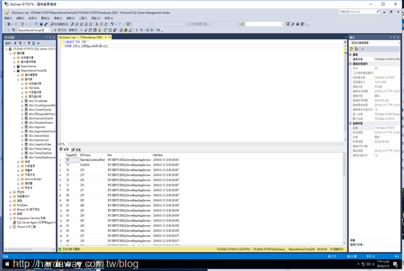The width and height of the screenshot is (404, 271).
Task: Expand the ReportServer database node
Action: [15, 66]
